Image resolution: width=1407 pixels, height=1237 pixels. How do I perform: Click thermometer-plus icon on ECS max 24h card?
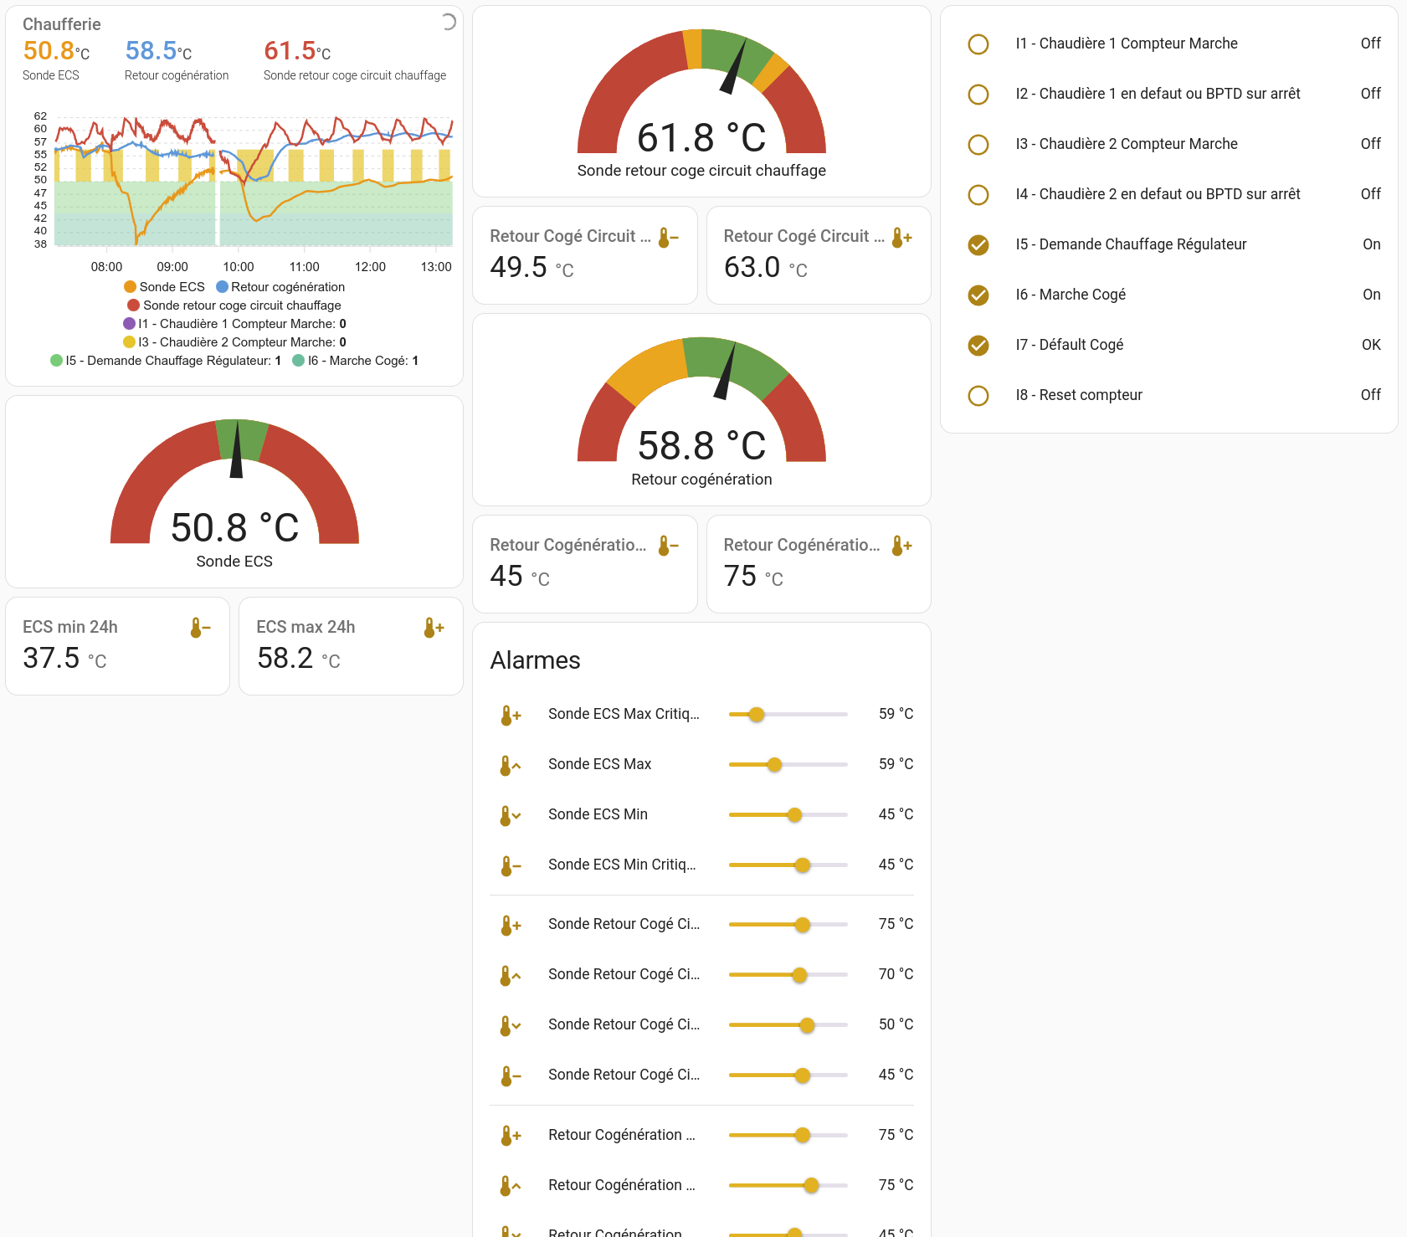[x=433, y=628]
